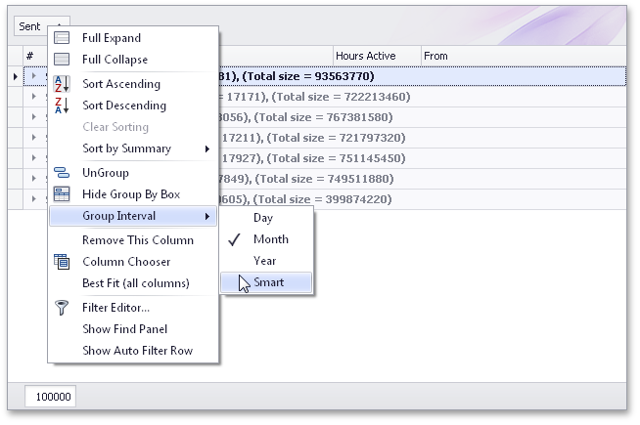Select Best Fit (all columns)
Screen dimensions: 640x425
[x=135, y=283]
